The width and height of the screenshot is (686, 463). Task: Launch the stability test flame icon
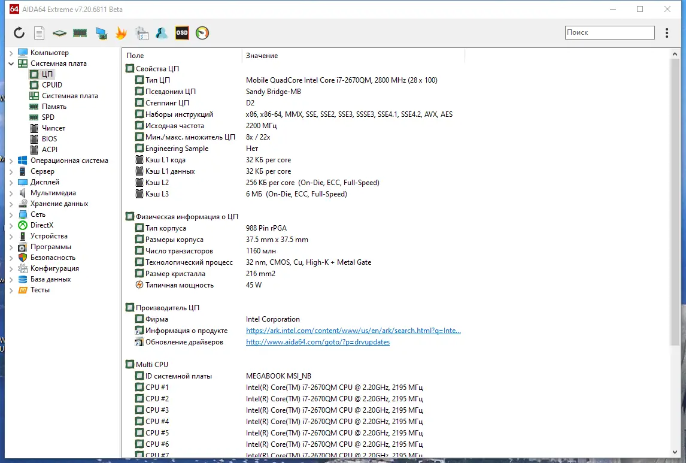[121, 33]
